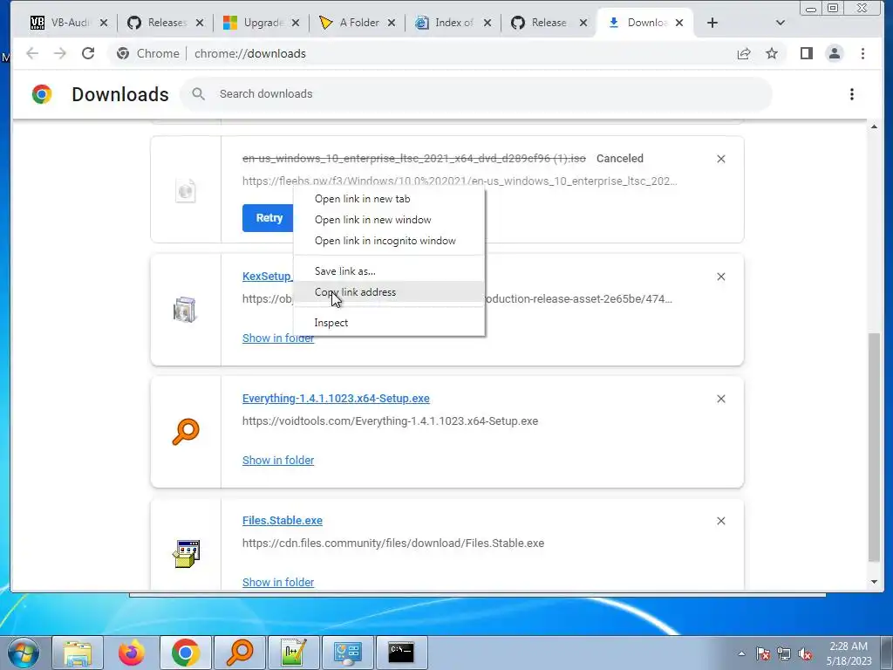The height and width of the screenshot is (670, 893).
Task: Remove the KexSetup download entry
Action: coord(721,277)
